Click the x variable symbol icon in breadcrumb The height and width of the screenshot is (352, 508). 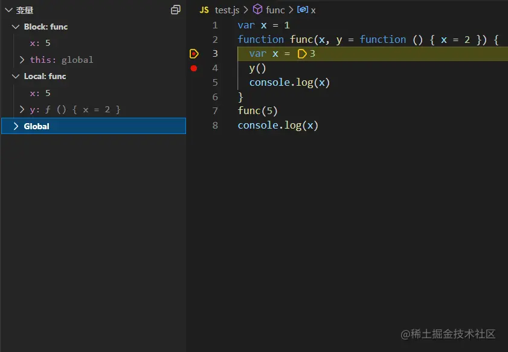pos(303,10)
